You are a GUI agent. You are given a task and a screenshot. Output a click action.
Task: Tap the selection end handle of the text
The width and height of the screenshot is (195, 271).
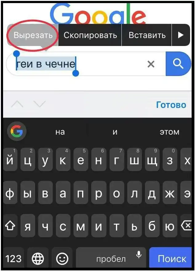(76, 73)
